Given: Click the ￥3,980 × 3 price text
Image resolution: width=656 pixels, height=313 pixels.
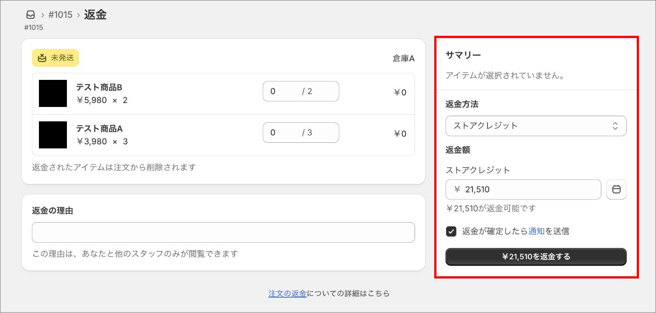Looking at the screenshot, I should point(102,141).
